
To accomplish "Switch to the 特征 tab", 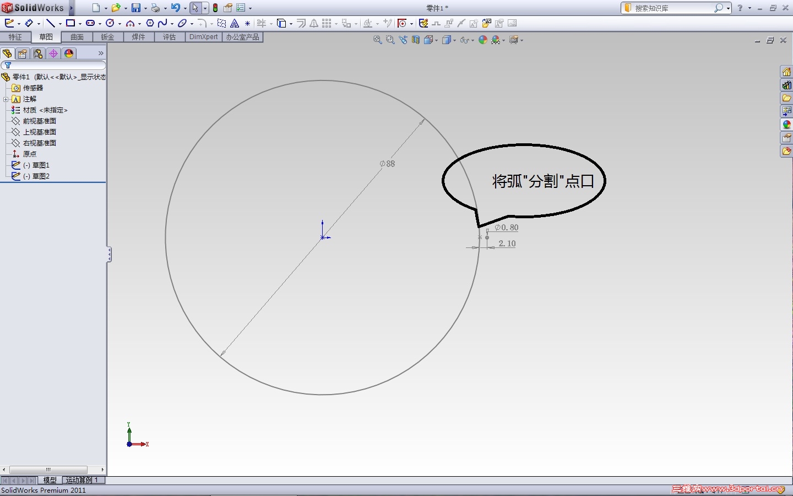I will [x=15, y=37].
